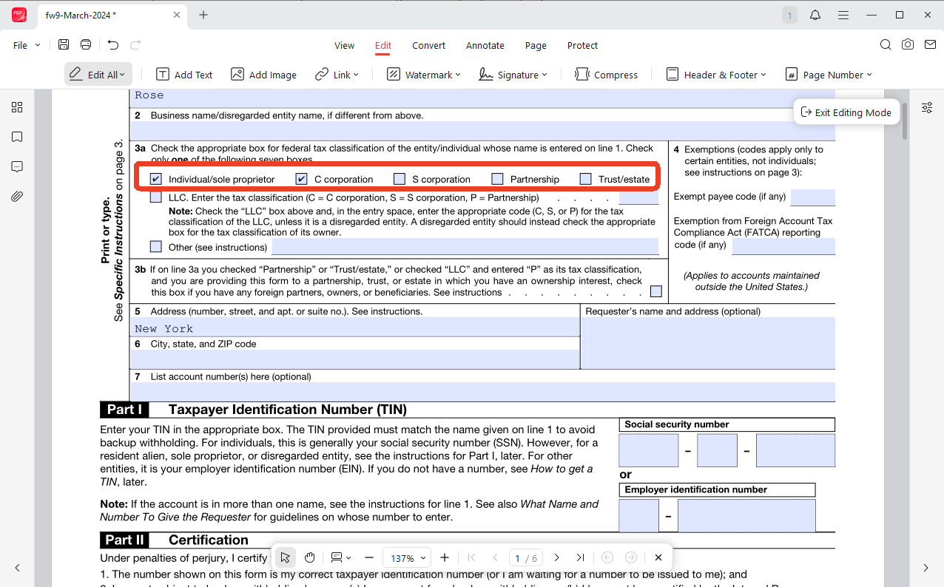Screen dimensions: 944x587
Task: Open the comments panel icon
Action: coord(17,166)
